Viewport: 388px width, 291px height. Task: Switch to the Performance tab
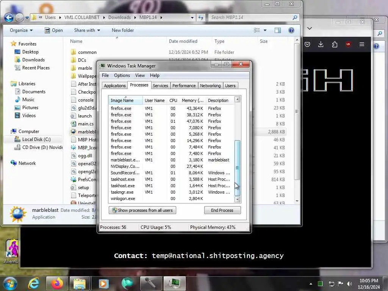point(184,86)
